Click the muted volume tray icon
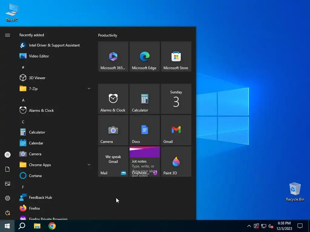The width and height of the screenshot is (310, 232). [271, 226]
